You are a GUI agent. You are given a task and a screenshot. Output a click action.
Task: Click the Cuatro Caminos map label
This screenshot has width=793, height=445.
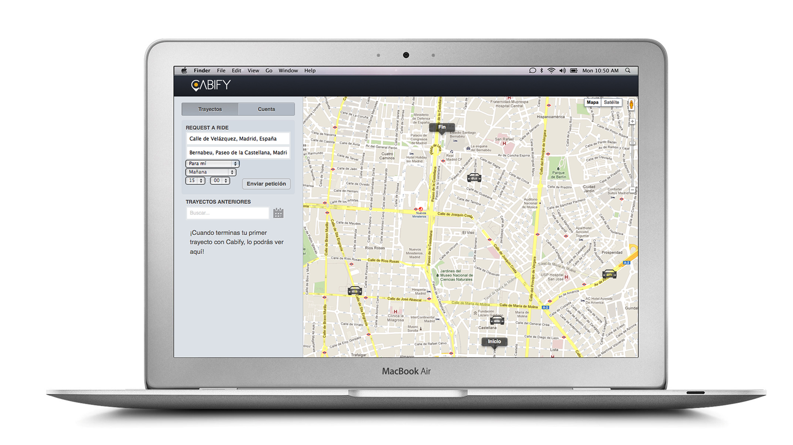[x=387, y=156]
